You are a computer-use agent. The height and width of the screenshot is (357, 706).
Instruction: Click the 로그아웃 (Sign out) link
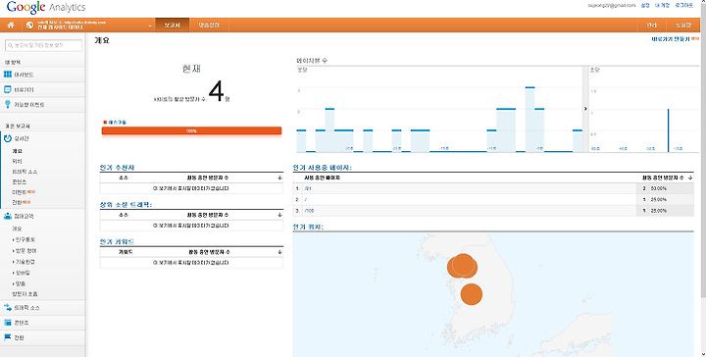click(684, 6)
